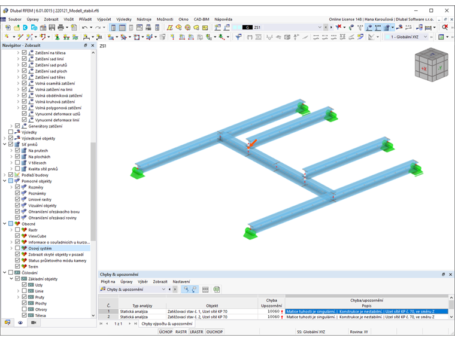Click the view cube in the viewport

coord(431,65)
